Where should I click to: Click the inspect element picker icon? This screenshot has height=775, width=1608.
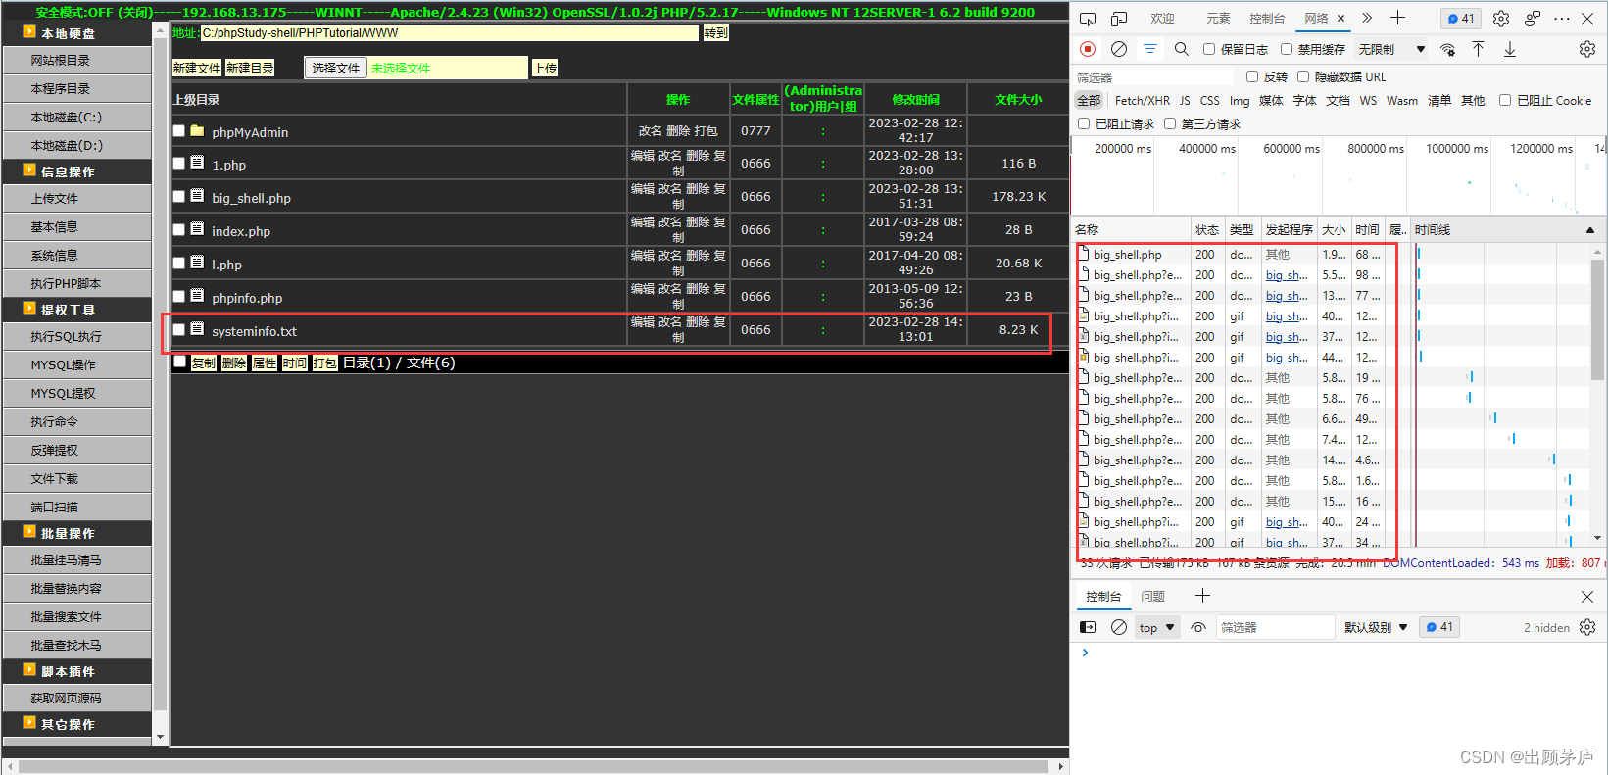click(x=1088, y=19)
